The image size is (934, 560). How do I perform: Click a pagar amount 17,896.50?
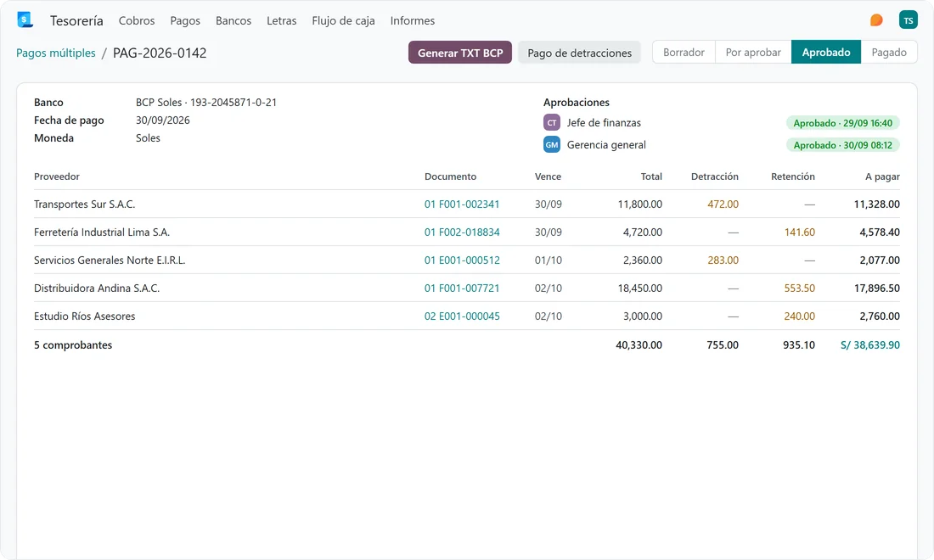[877, 288]
